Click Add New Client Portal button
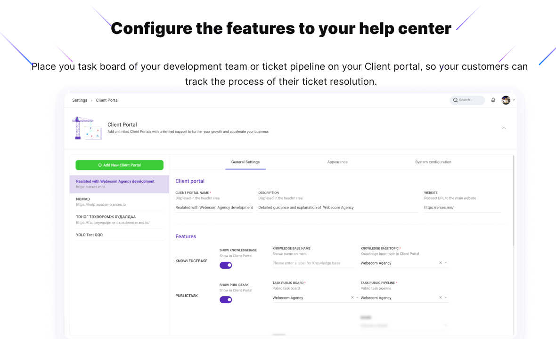 click(119, 165)
